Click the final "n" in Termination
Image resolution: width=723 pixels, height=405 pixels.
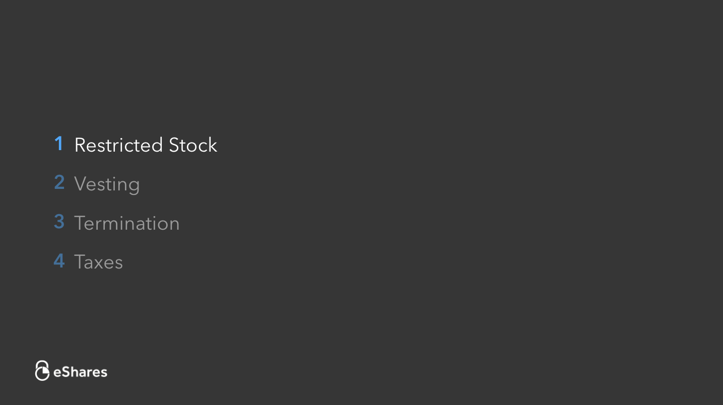coord(174,224)
